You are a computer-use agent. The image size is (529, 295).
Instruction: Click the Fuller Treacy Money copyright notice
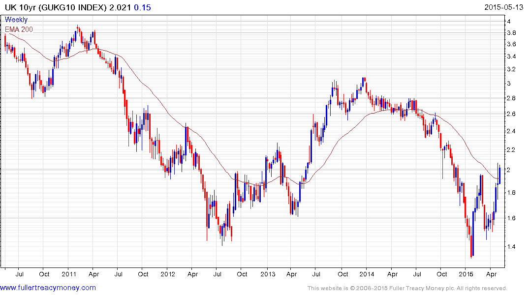pyautogui.click(x=407, y=288)
